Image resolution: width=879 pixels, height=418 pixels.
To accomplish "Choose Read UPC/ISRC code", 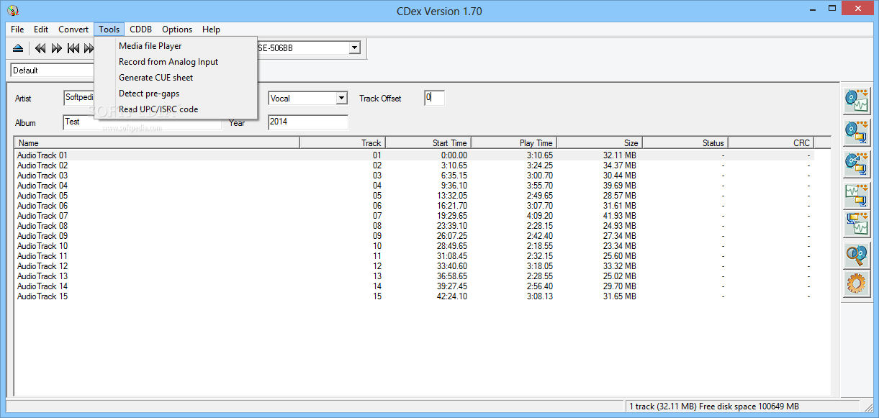I will click(176, 109).
